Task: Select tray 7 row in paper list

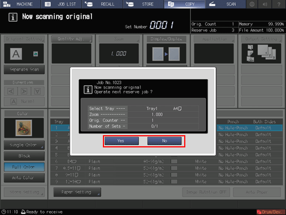Action: [167, 168]
